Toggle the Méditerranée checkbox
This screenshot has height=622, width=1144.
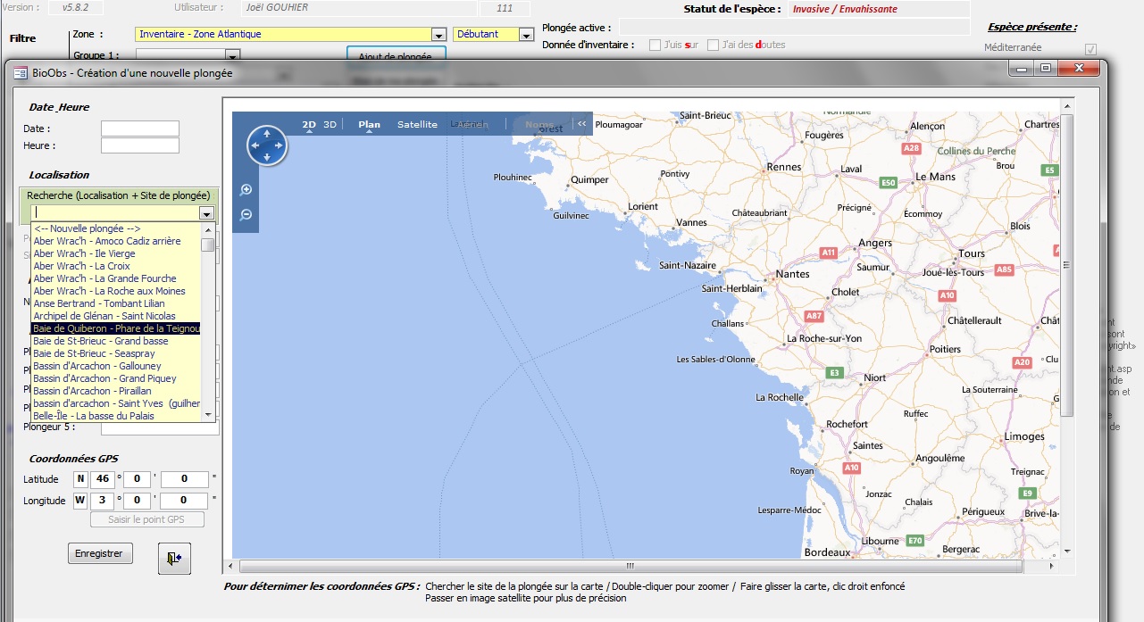click(x=1090, y=48)
